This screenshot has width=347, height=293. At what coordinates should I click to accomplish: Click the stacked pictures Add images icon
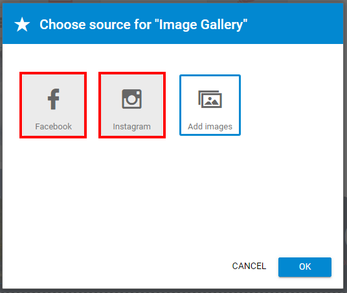(210, 99)
